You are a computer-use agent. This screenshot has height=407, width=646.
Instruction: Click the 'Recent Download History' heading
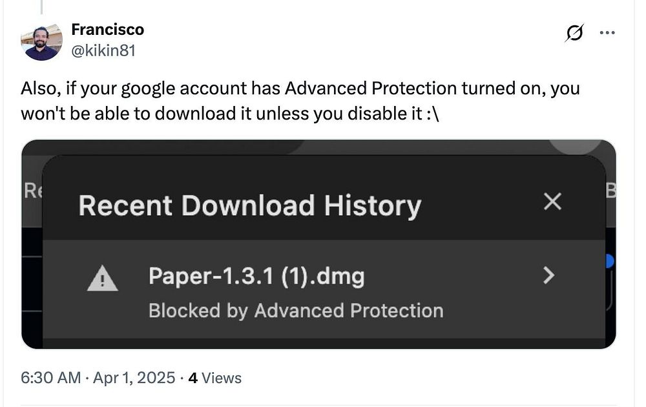249,205
